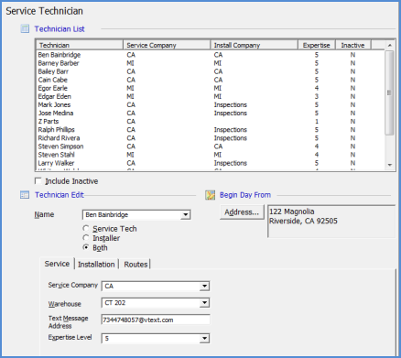This screenshot has width=401, height=358.
Task: Click expertise value 1 for Z Parts
Action: 317,122
